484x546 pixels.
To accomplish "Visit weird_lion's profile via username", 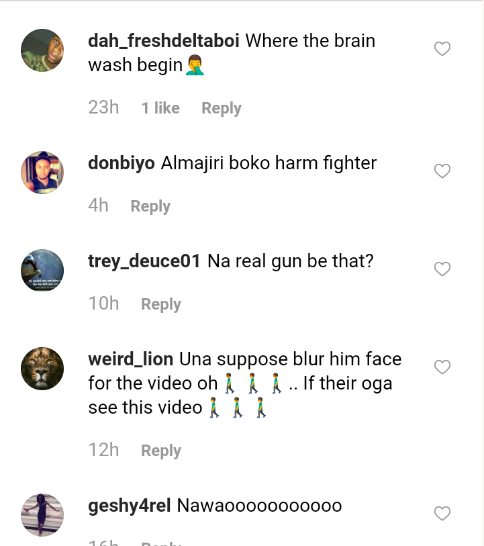I will pyautogui.click(x=131, y=359).
